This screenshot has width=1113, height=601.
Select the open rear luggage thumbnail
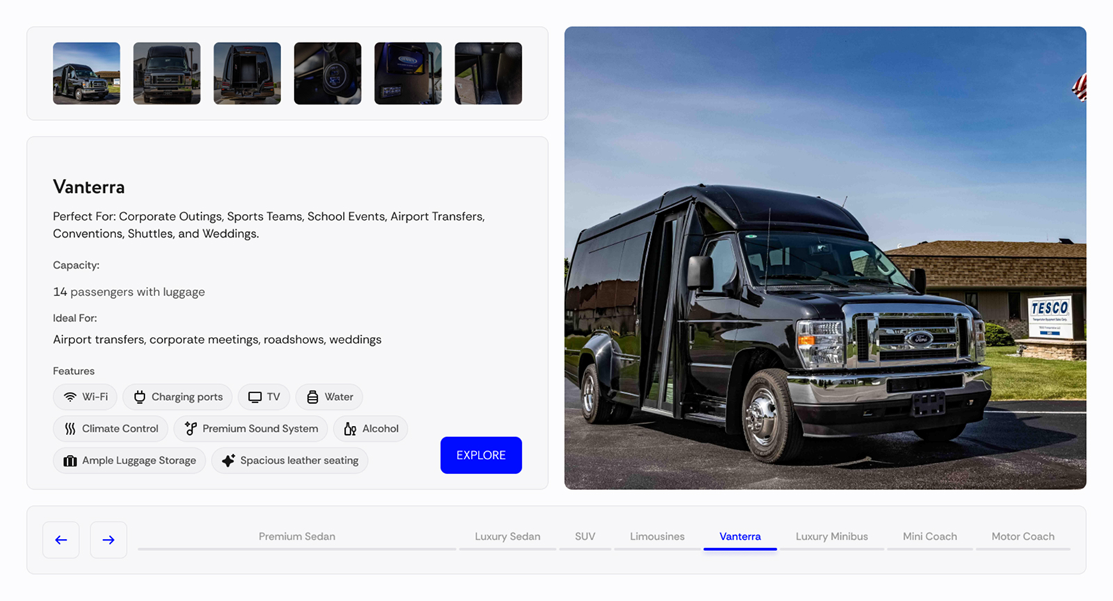247,74
